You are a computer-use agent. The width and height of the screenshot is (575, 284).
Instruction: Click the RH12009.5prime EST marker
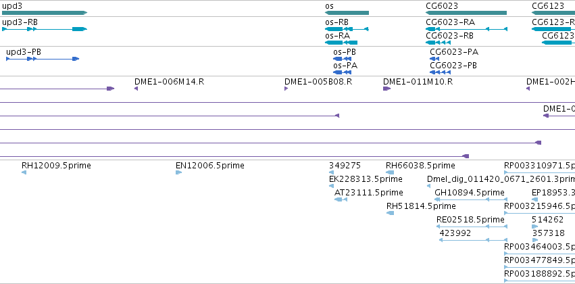(x=24, y=172)
